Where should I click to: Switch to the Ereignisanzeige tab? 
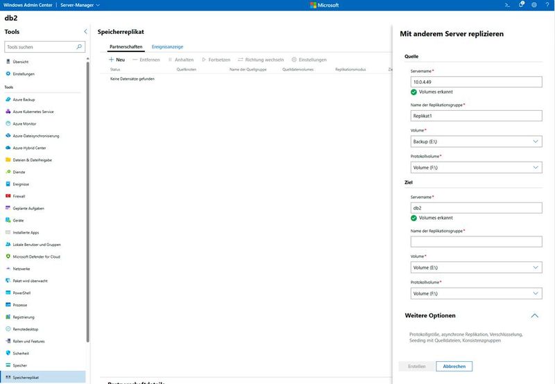click(167, 46)
